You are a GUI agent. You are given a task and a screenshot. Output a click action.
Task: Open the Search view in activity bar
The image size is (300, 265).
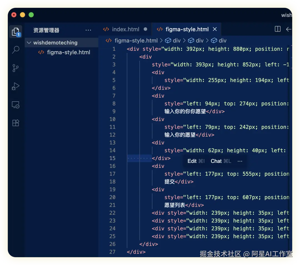tap(16, 50)
